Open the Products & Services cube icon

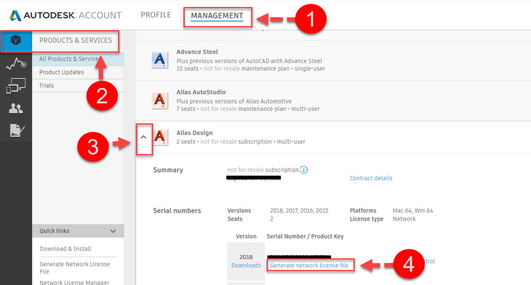pyautogui.click(x=16, y=41)
